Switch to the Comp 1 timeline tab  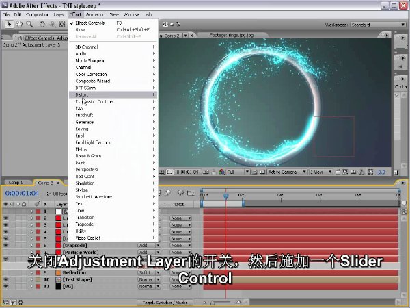pos(16,183)
